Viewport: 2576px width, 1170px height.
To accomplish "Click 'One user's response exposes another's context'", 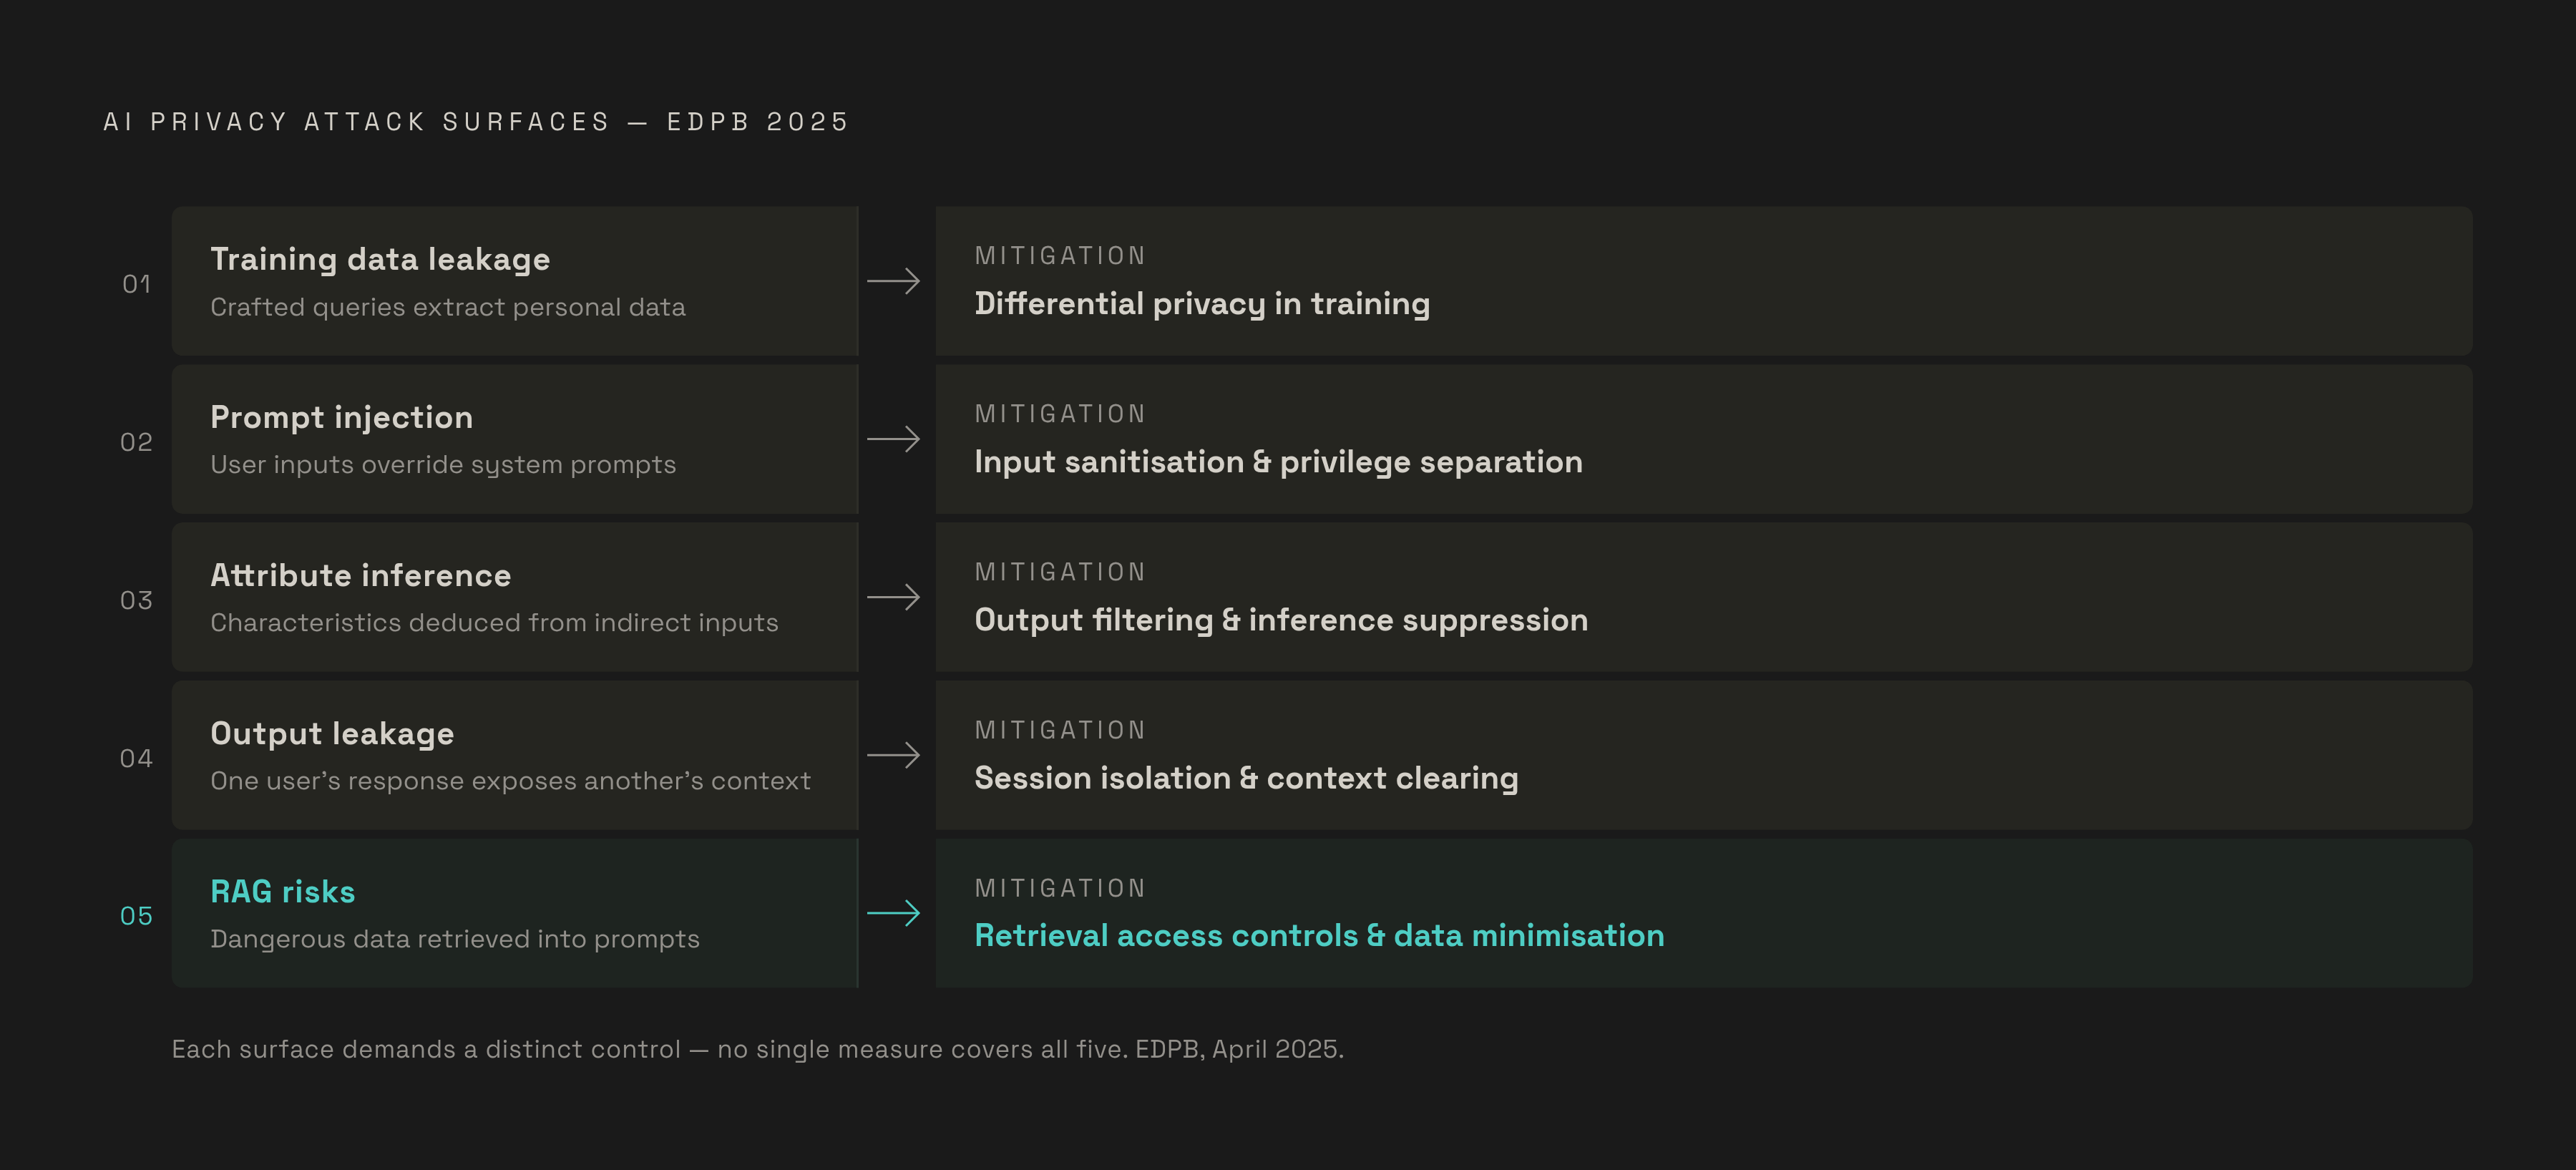I will [x=510, y=781].
